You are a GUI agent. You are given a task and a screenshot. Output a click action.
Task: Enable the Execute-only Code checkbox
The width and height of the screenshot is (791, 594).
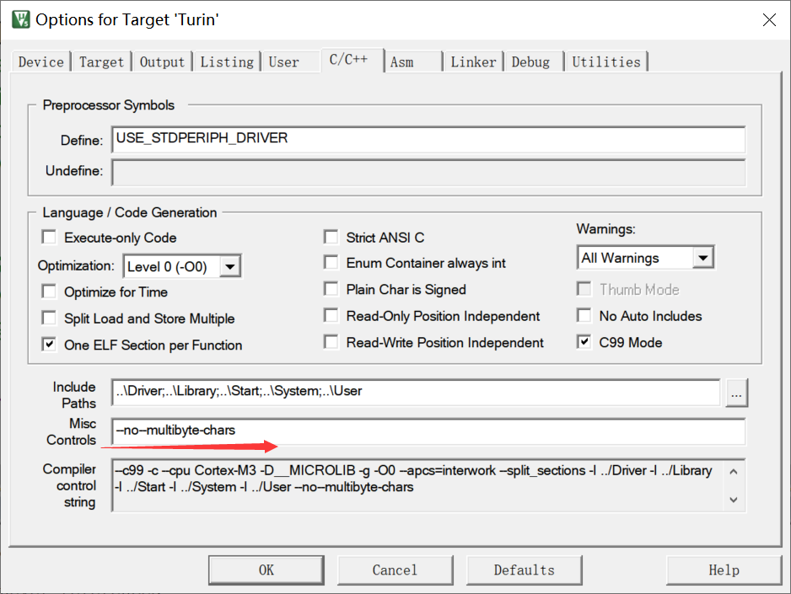point(50,238)
